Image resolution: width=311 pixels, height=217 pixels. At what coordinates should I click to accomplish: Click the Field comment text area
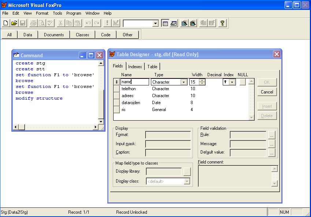click(x=235, y=176)
